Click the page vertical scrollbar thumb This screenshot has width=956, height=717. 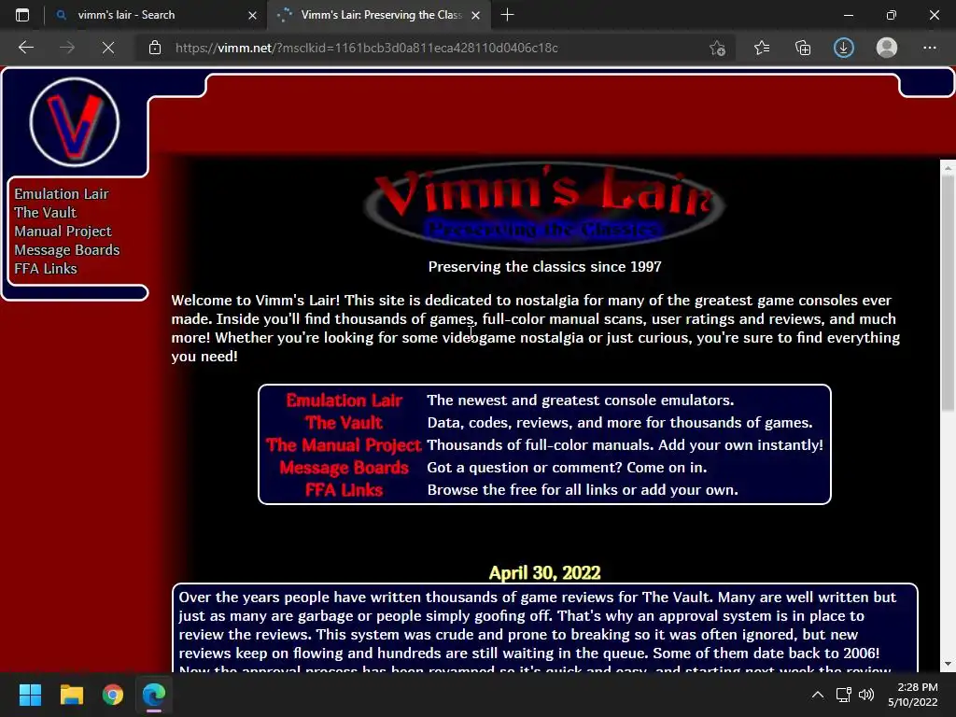pos(948,292)
